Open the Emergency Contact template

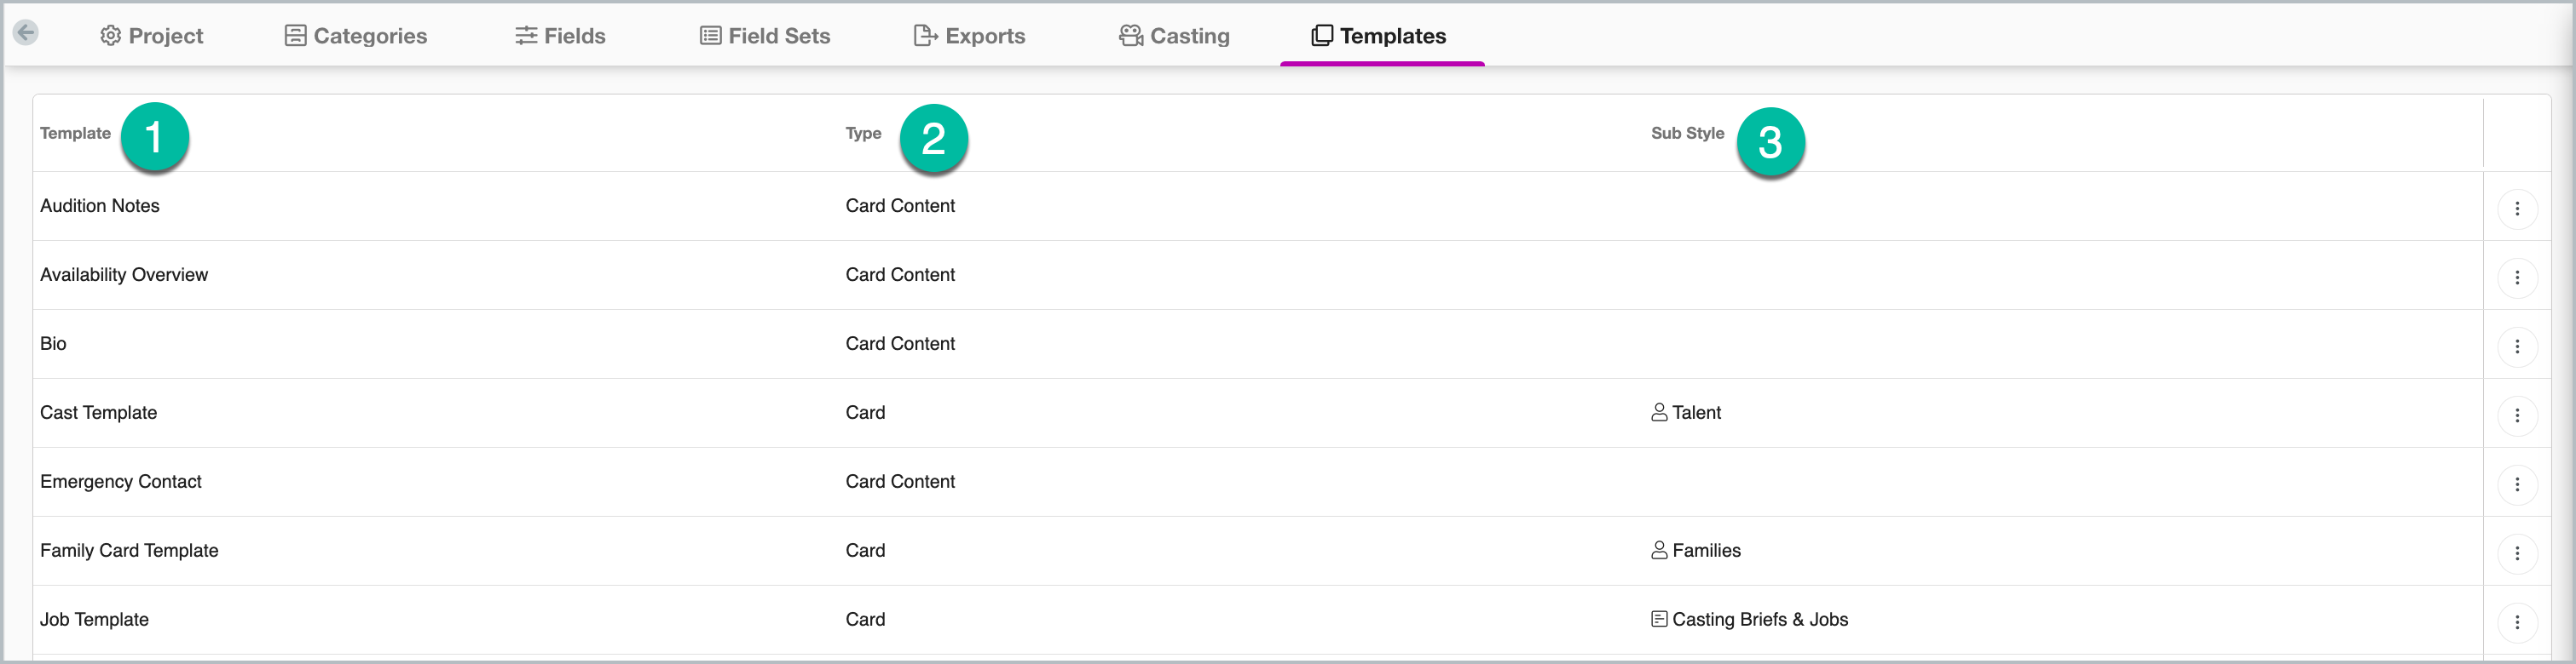120,481
